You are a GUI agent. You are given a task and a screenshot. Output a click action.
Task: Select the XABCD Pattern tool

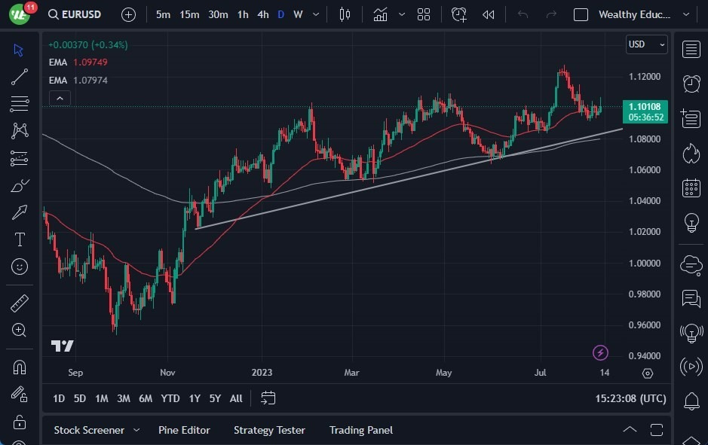19,131
